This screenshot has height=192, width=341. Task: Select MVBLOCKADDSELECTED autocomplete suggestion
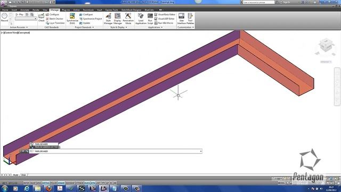point(45,147)
